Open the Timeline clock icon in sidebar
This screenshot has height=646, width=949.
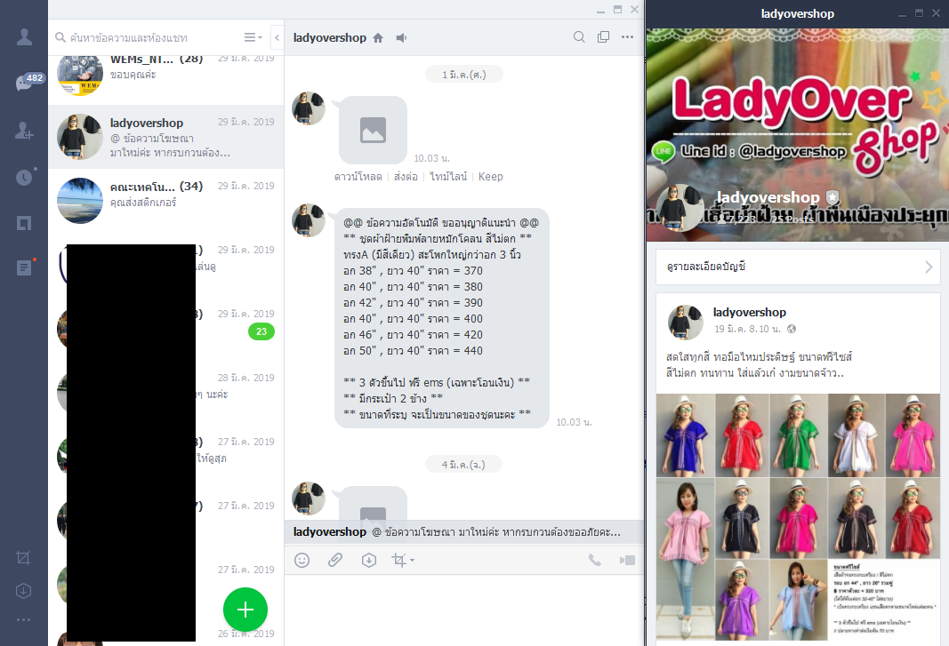(x=24, y=177)
